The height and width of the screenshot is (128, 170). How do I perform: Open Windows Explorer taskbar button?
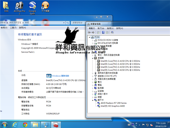pyautogui.click(x=35, y=125)
